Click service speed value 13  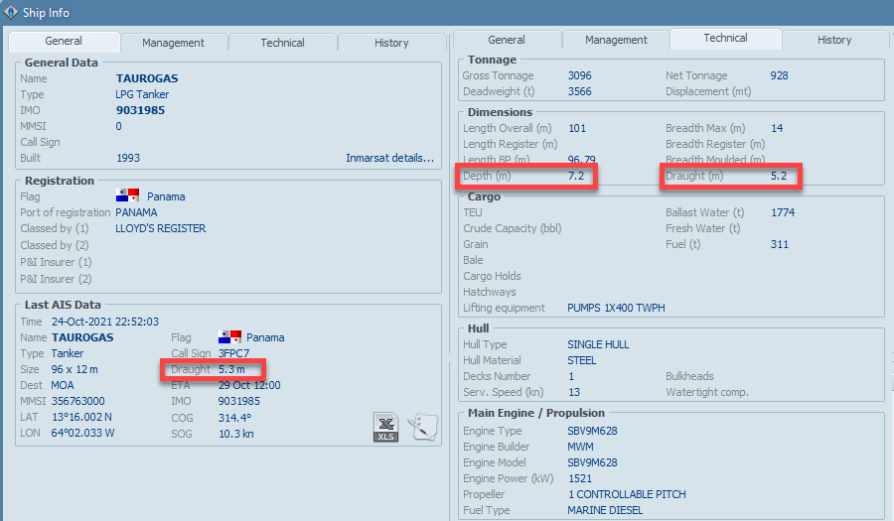[574, 392]
